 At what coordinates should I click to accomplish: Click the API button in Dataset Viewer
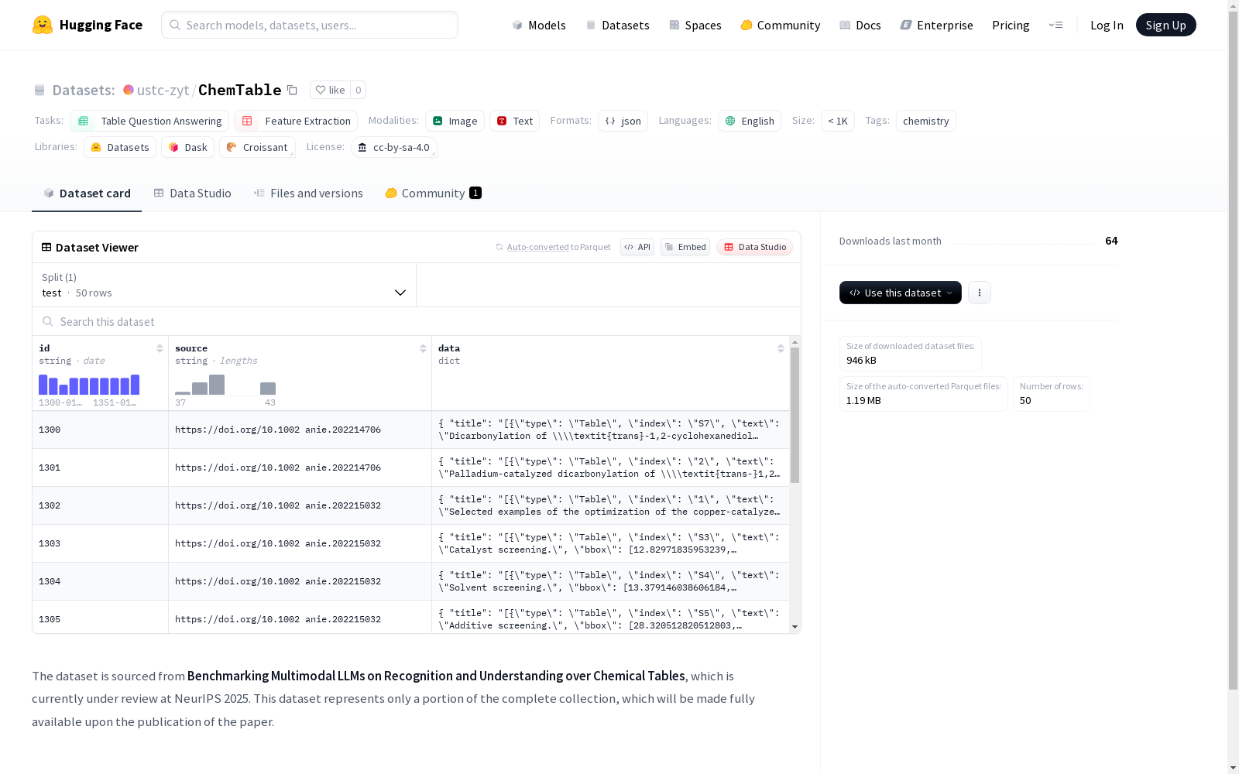[x=637, y=247]
